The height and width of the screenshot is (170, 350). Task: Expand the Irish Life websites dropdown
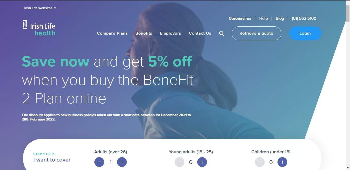[40, 8]
